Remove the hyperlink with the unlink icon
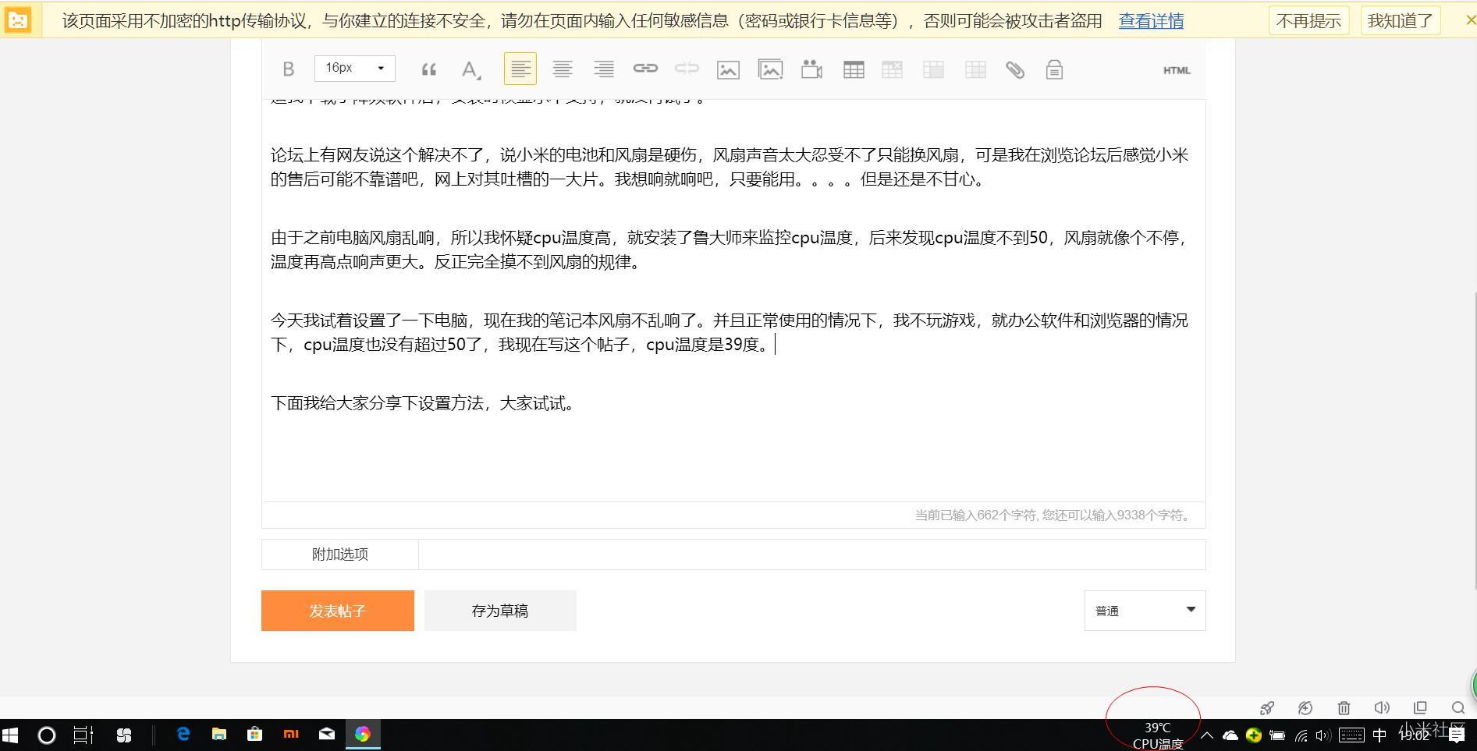The height and width of the screenshot is (751, 1477). pos(687,69)
